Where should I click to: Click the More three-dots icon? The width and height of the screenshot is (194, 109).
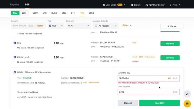[171, 5]
